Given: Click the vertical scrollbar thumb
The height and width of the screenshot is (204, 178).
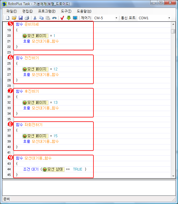Looking at the screenshot, I should point(173,31).
